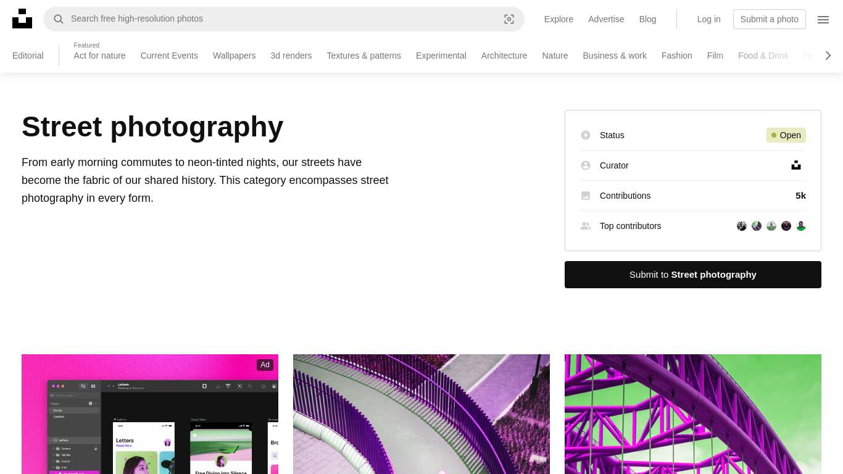The width and height of the screenshot is (843, 474).
Task: Open Textures & patterns category
Action: tap(363, 56)
